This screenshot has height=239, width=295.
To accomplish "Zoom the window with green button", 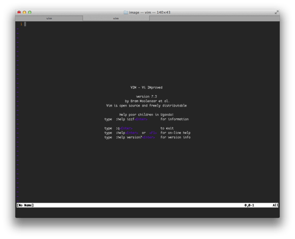I will [29, 12].
